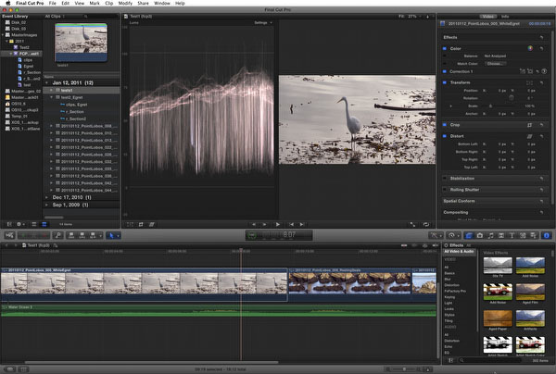The height and width of the screenshot is (374, 556).
Task: Open the Enhancements magic wand menu
Action: (x=436, y=235)
